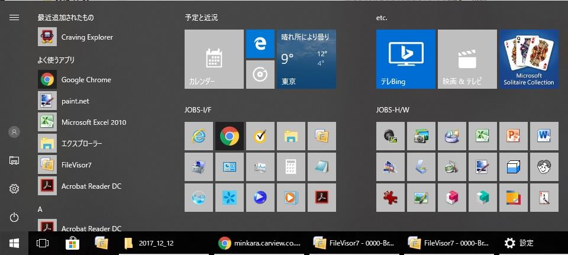This screenshot has width=568, height=255.
Task: Launch the Notepad tile
Action: point(322,167)
